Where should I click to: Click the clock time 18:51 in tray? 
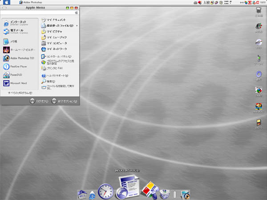click(263, 2)
